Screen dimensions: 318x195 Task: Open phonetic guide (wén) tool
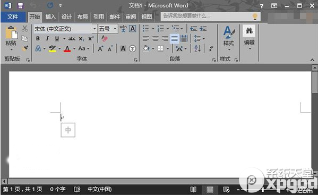(x=123, y=29)
